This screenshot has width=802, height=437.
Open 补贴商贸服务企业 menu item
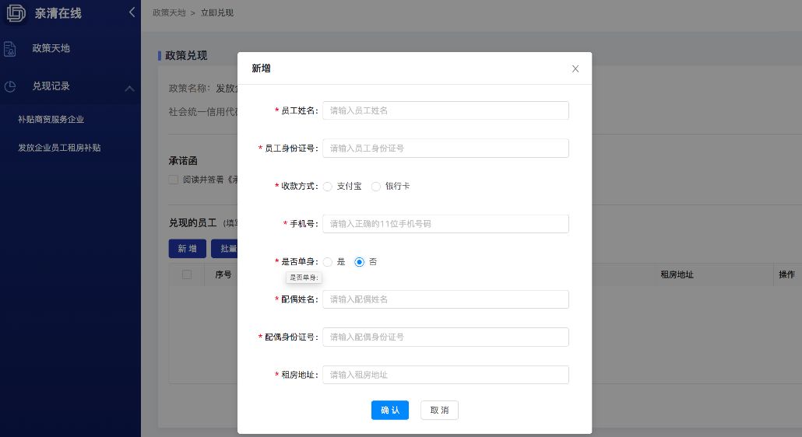coord(51,120)
